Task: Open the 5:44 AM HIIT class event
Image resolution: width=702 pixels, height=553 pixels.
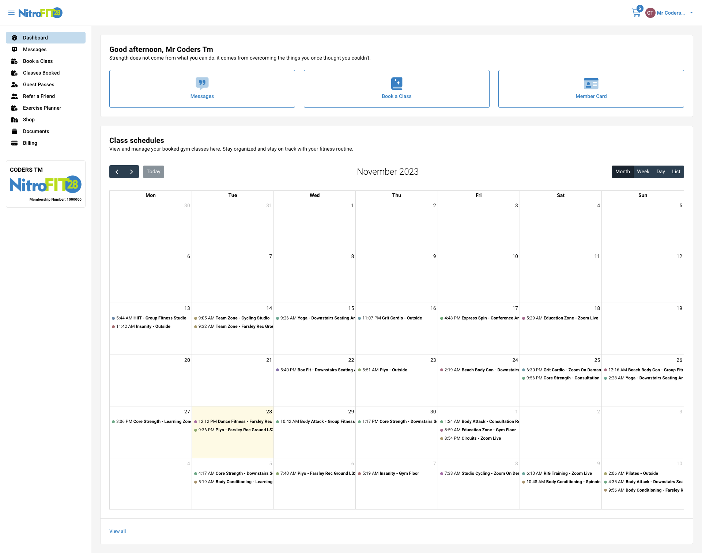Action: point(151,318)
